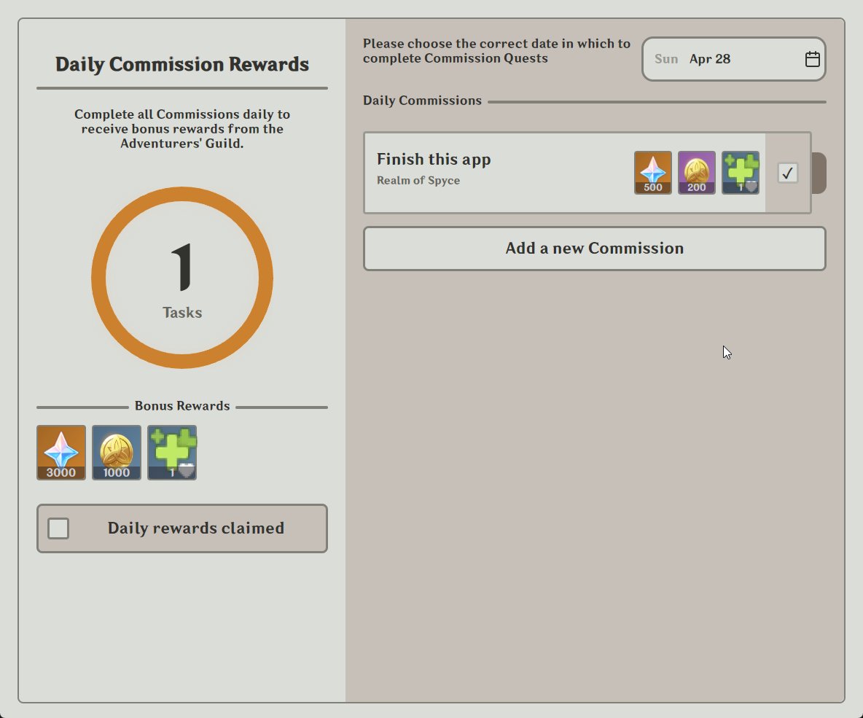Click the 200 coin reward icon on the commission
Image resolution: width=863 pixels, height=718 pixels.
[x=696, y=172]
